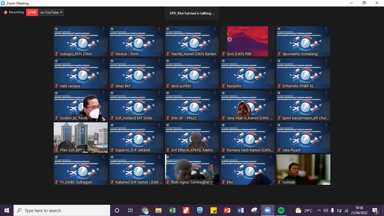Open the notifications action center

click(375, 210)
